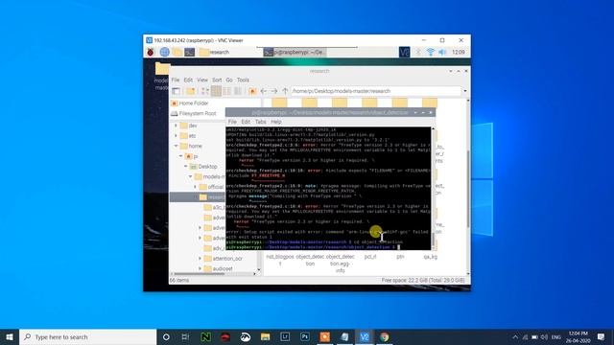This screenshot has height=345, width=614.
Task: Click the 12:09 clock in Pi panel
Action: point(459,52)
